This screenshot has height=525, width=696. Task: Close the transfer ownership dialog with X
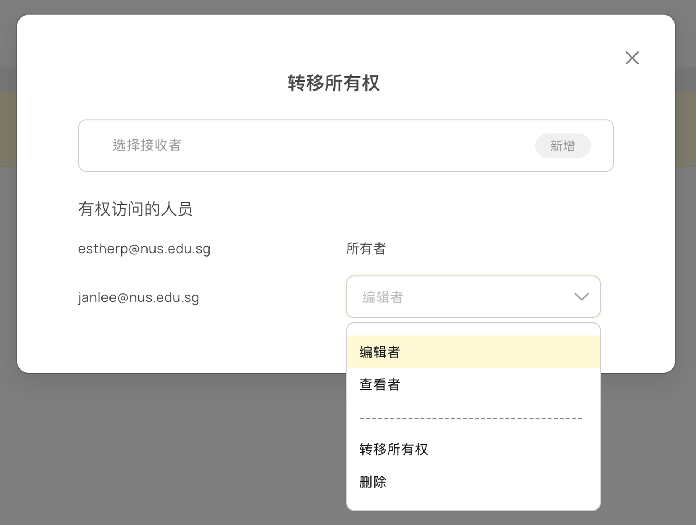pos(632,58)
